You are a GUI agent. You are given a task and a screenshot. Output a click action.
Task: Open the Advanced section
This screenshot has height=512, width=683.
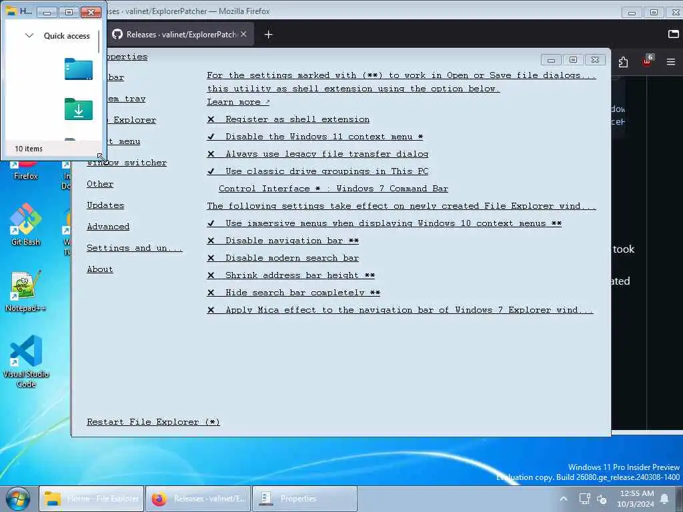tap(108, 227)
